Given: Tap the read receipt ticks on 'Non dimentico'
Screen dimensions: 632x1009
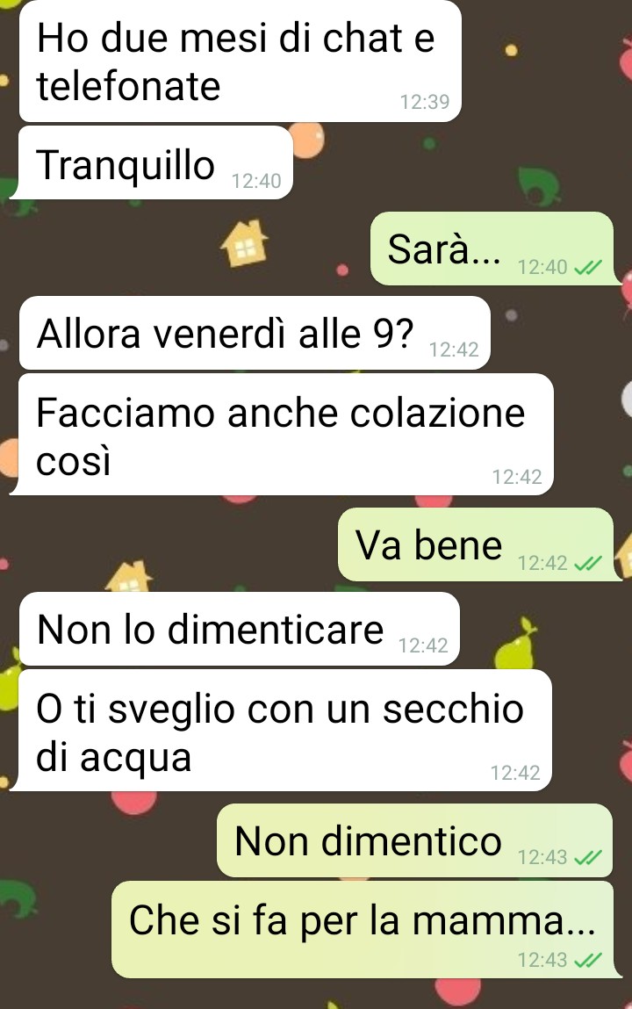Looking at the screenshot, I should pos(587,857).
